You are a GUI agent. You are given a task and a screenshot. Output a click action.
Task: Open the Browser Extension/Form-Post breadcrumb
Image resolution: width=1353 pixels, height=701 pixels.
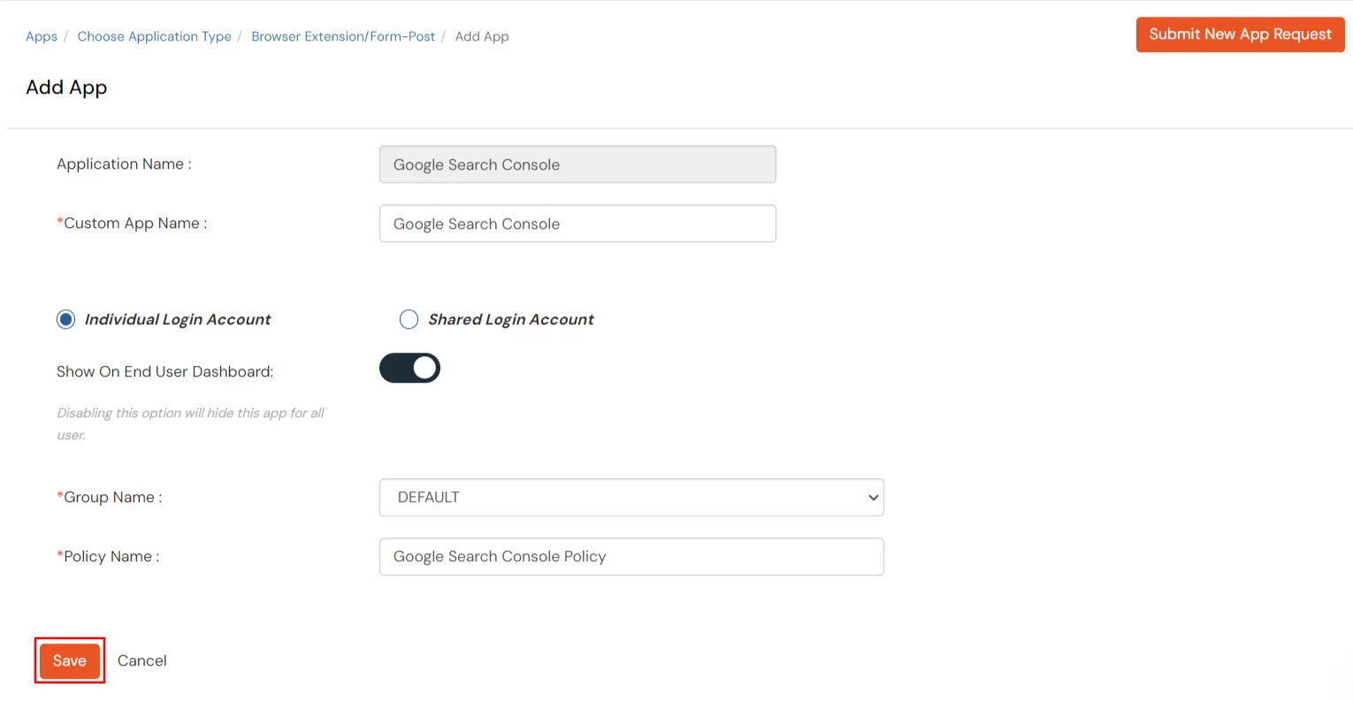(343, 36)
